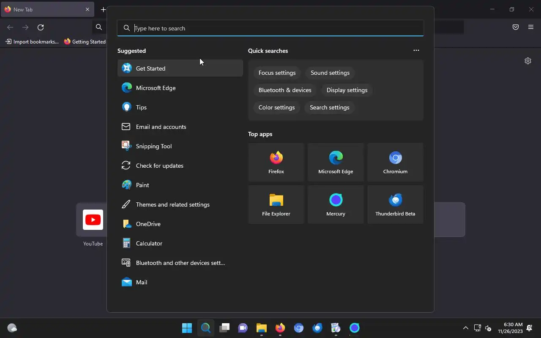Open notification center icon in tray
The image size is (541, 338).
coord(530,328)
